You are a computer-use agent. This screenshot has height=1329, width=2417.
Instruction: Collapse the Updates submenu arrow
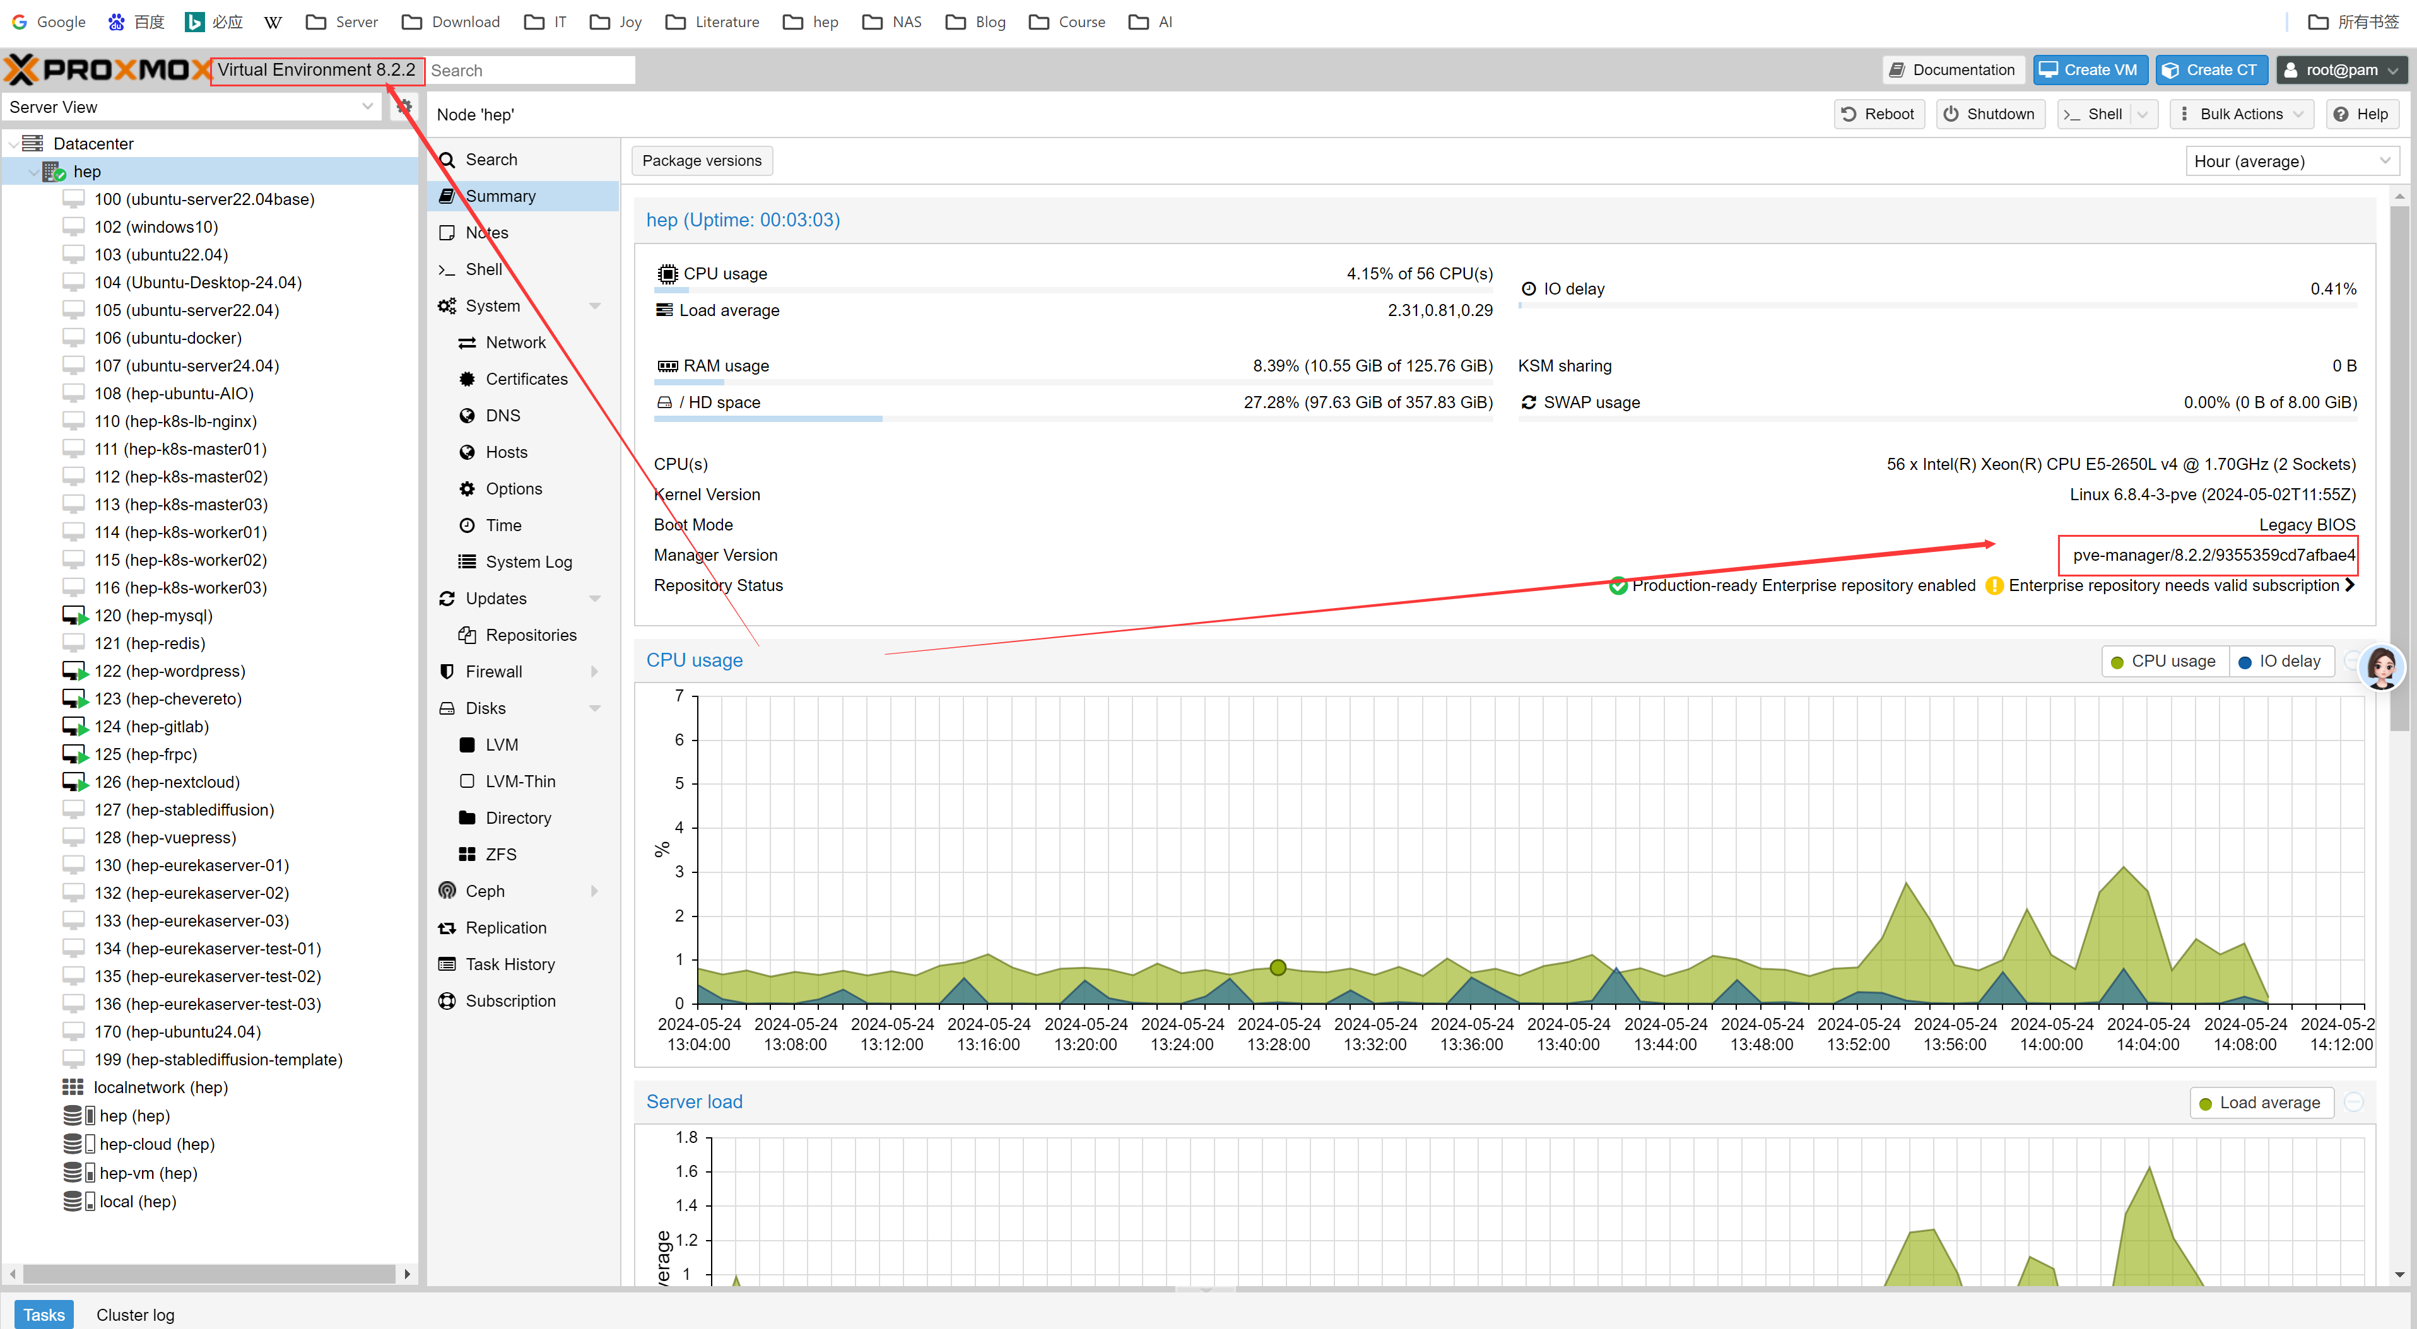(x=595, y=599)
